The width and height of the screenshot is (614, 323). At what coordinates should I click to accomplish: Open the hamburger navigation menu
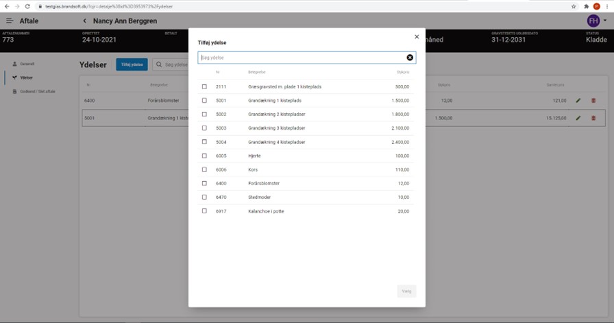10,21
